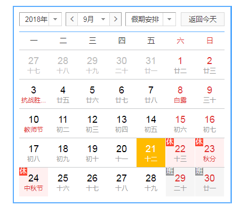Viewport: 232px width, 206px height.
Task: Click the 返回今天 button
Action: coord(203,19)
